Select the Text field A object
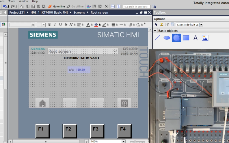 [x=196, y=38]
